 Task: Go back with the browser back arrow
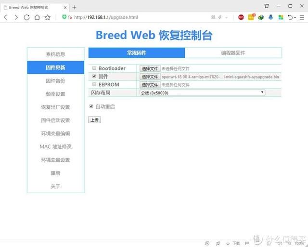(5, 17)
